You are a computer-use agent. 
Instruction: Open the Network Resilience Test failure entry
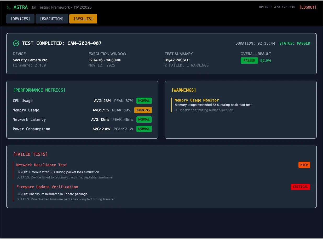[x=161, y=171]
